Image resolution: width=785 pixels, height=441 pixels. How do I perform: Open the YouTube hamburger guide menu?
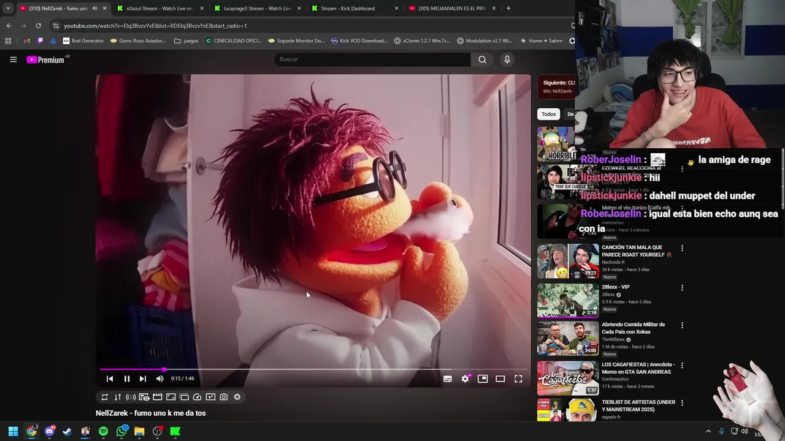[x=13, y=59]
